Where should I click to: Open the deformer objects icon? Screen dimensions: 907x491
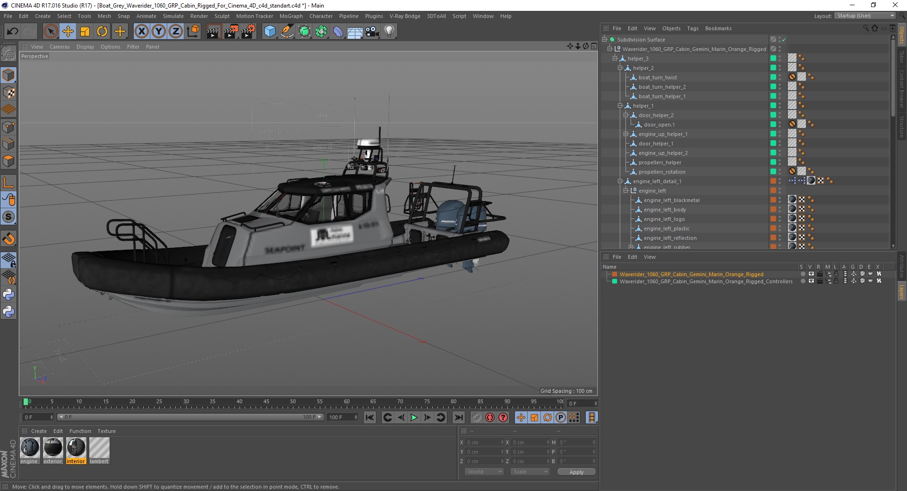coord(338,32)
